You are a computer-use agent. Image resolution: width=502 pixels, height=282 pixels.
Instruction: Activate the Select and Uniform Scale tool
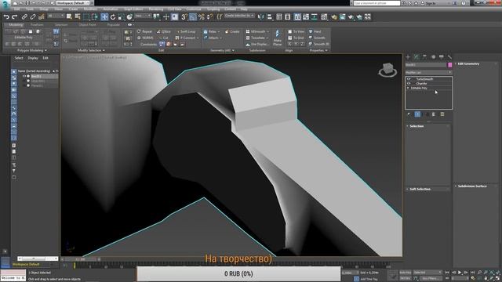click(x=121, y=17)
